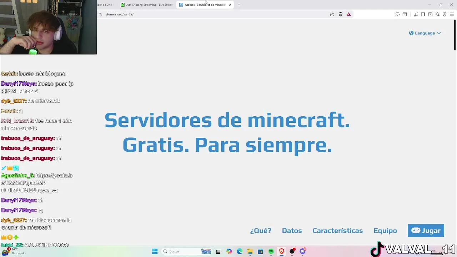Click the share page icon in address bar
Screen dimensions: 457x257
pos(332,14)
